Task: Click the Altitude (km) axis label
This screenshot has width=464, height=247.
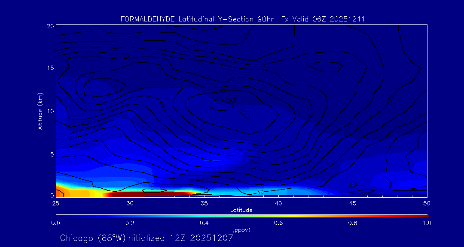Action: (40, 111)
